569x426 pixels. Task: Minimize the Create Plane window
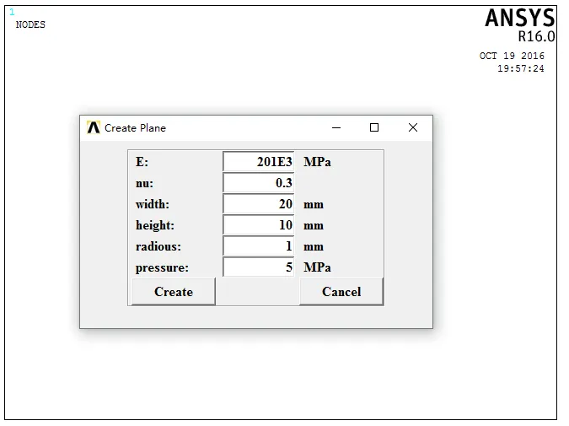pos(336,127)
